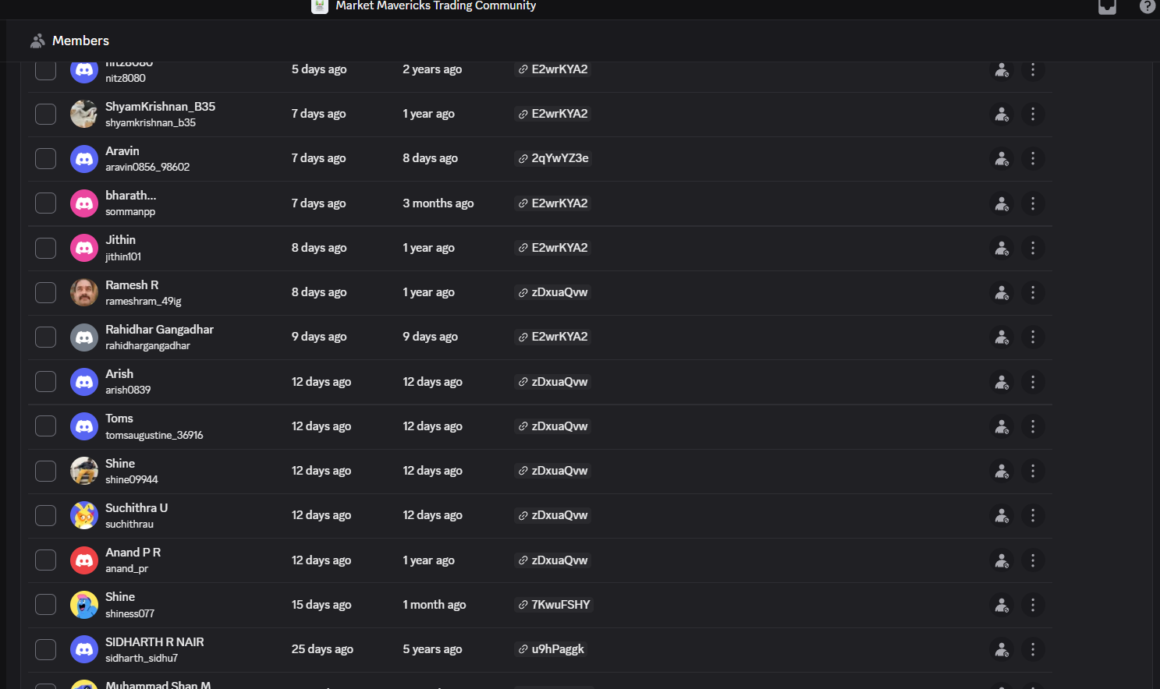Click invite code 2qYwYZ3e for Aravin

click(553, 159)
